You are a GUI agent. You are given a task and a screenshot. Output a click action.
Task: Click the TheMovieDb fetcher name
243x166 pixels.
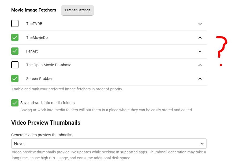pos(37,38)
